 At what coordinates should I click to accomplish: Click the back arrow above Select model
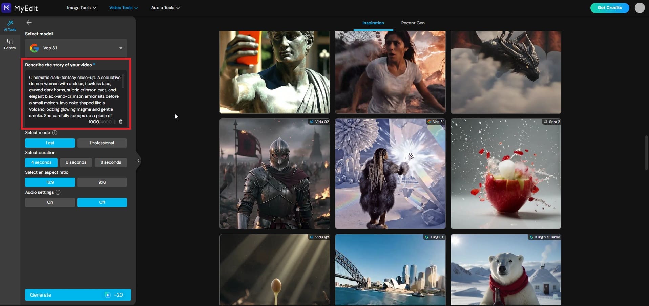(29, 23)
